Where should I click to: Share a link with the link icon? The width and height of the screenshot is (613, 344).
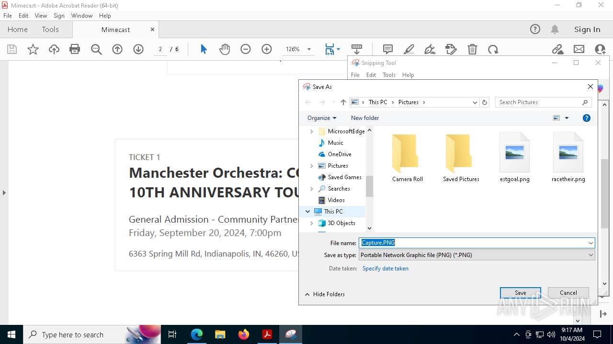557,49
